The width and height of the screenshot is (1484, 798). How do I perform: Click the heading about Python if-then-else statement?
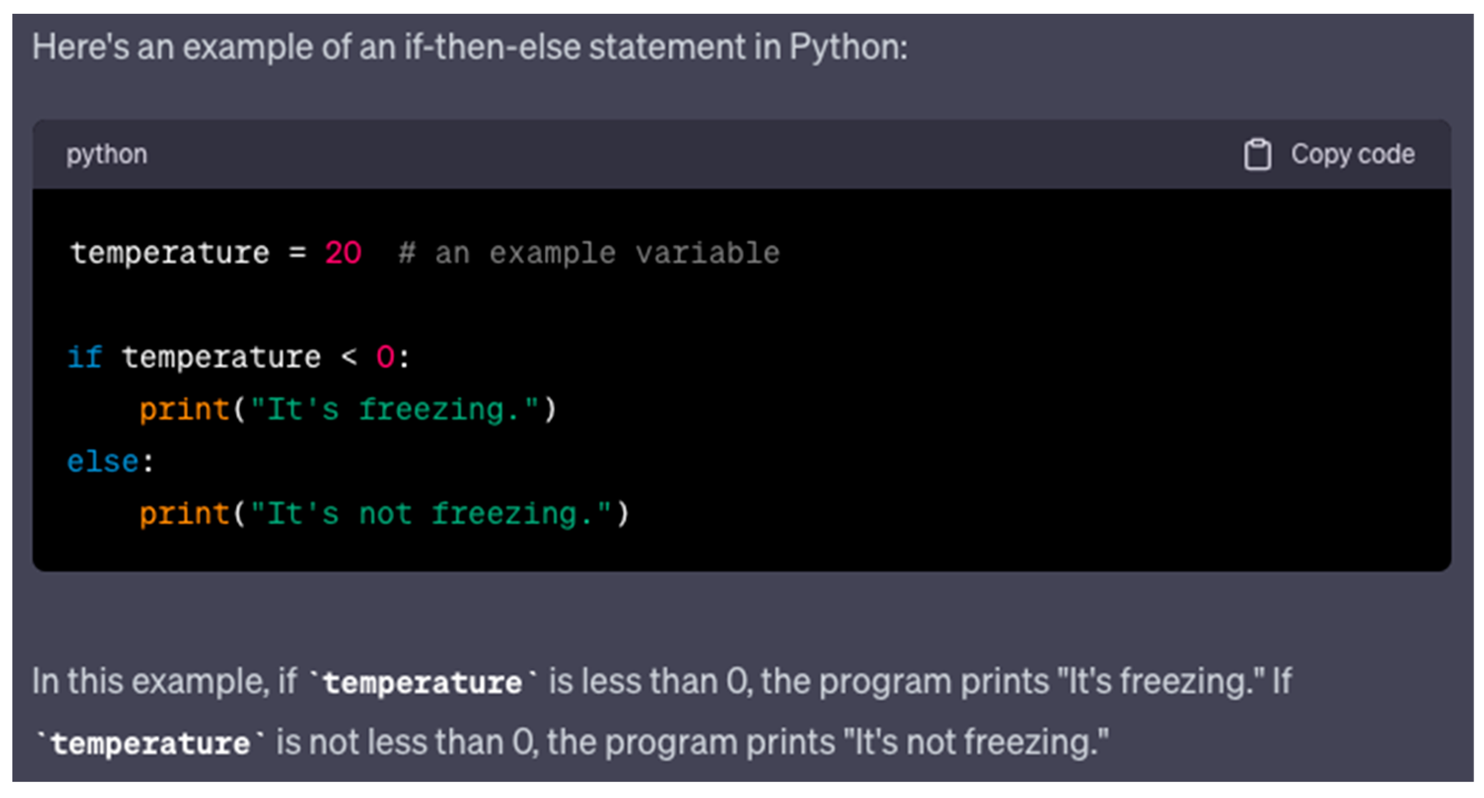469,47
